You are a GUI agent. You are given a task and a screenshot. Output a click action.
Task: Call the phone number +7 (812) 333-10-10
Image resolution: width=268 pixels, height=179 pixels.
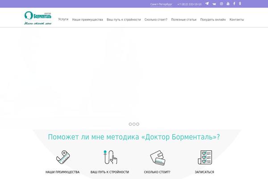189,4
